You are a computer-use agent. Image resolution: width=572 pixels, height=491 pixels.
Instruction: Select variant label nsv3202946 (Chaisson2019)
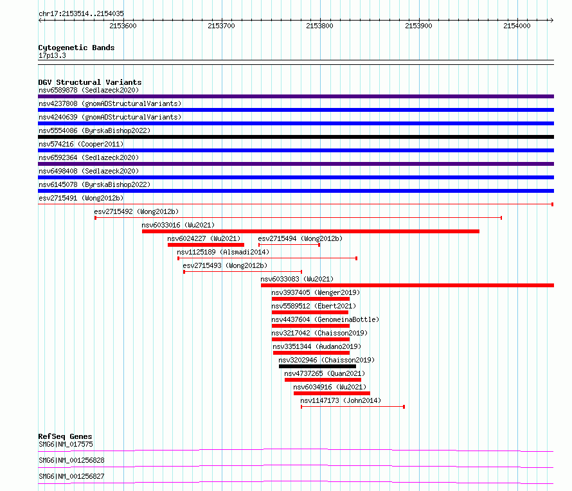326,360
